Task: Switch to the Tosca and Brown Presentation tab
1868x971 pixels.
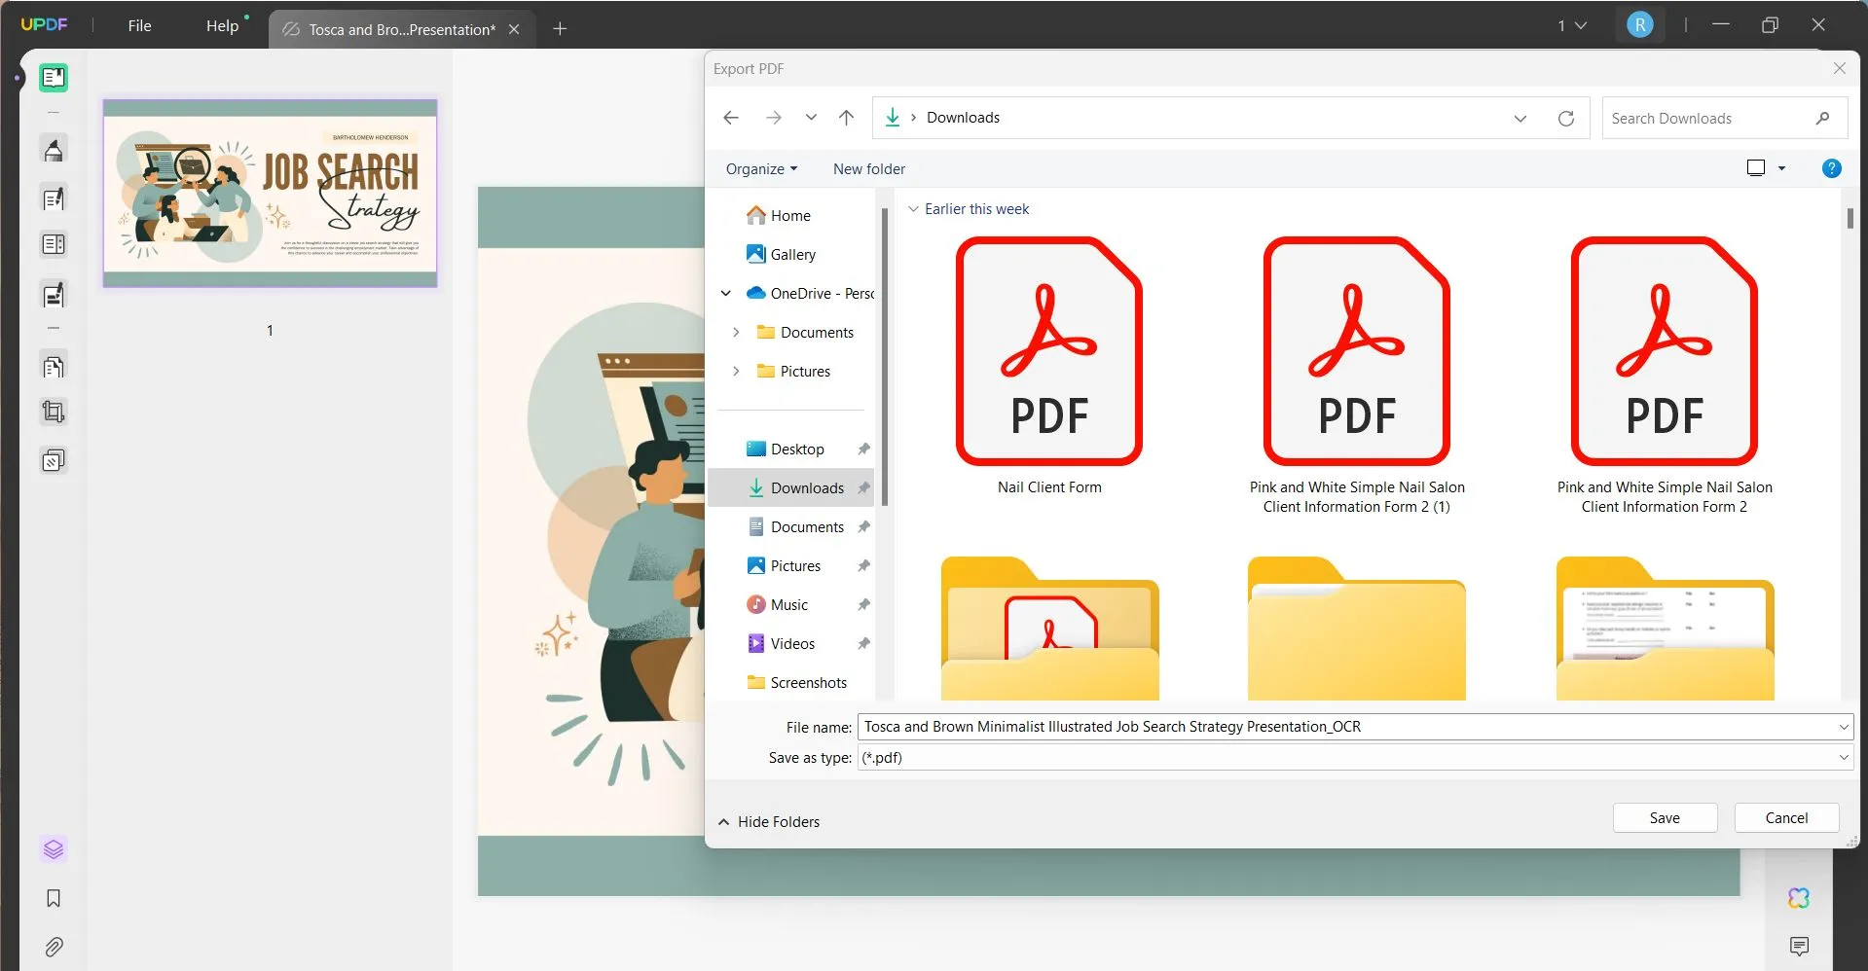Action: pos(399,29)
